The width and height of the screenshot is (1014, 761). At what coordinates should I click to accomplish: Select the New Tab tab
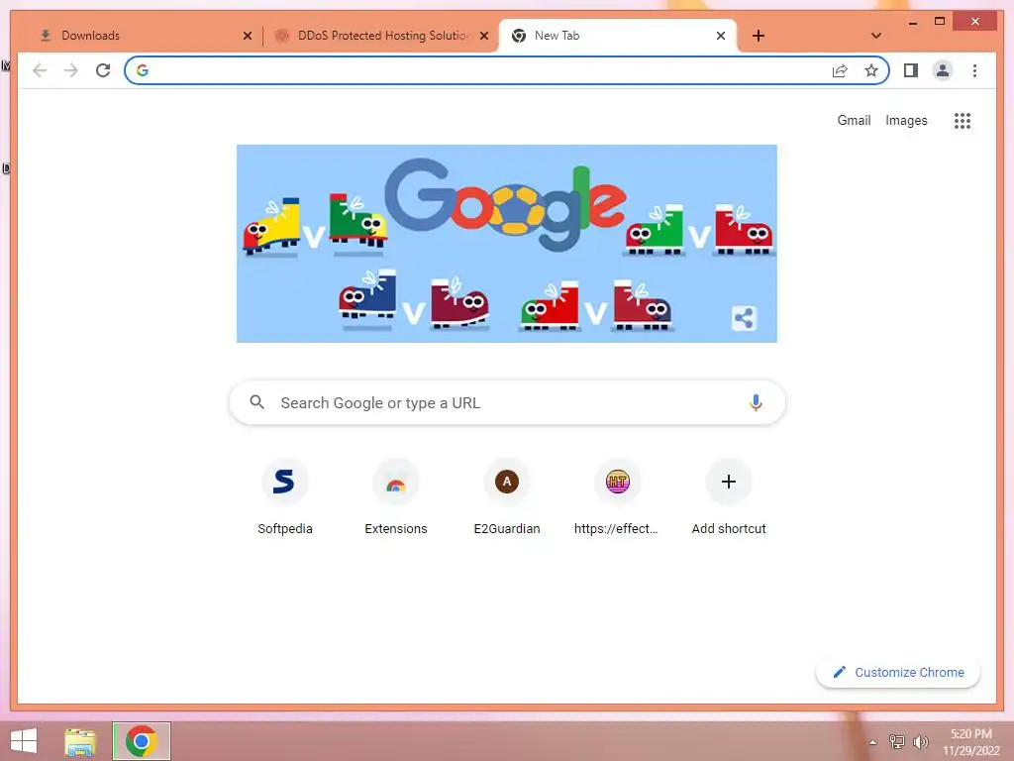click(618, 36)
